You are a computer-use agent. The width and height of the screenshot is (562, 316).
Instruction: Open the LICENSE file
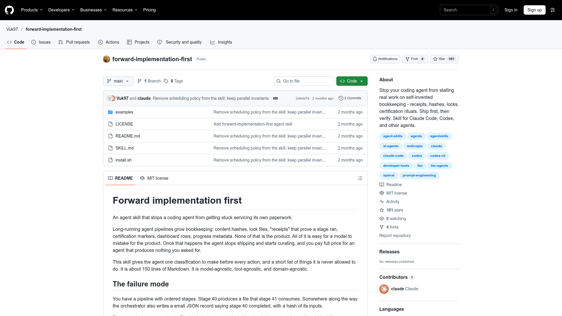coord(124,124)
